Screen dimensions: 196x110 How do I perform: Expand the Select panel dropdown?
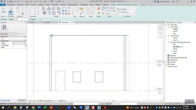click(x=3, y=16)
